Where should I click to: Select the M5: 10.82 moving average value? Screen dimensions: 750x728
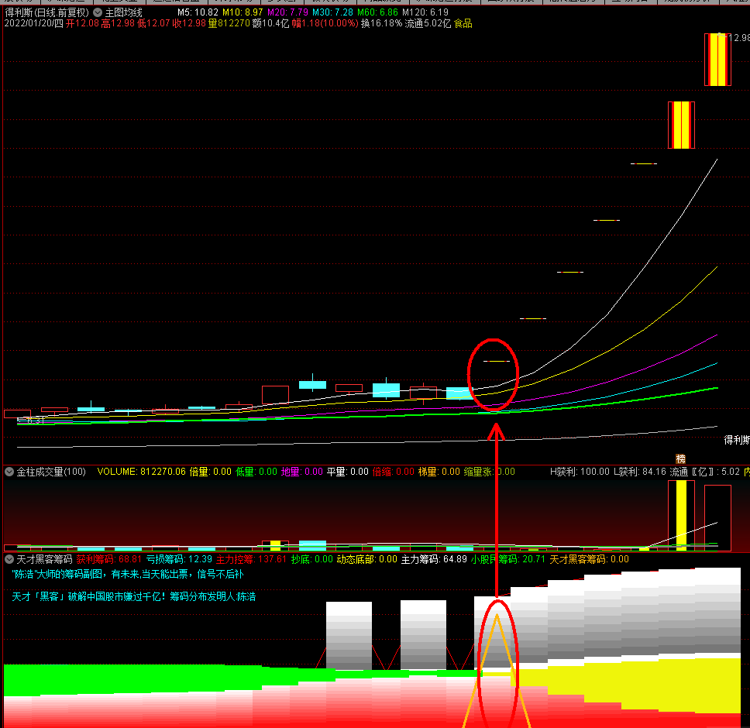[198, 12]
